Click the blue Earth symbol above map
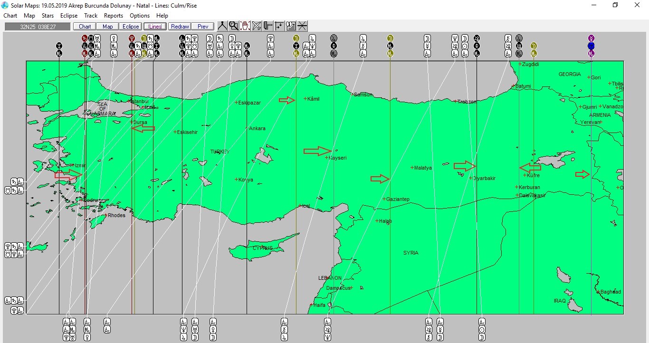 click(591, 46)
